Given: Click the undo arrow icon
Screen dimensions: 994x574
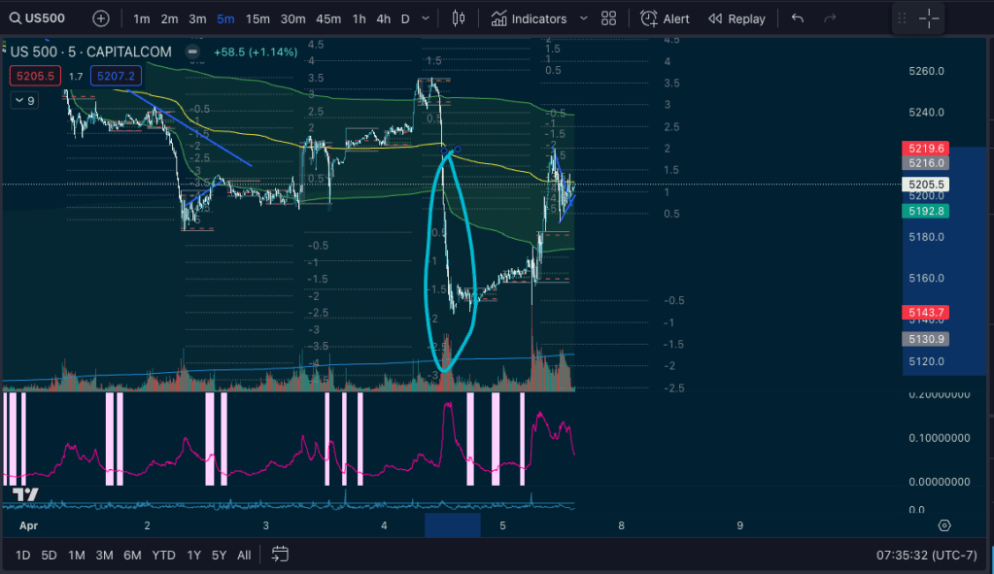Looking at the screenshot, I should click(798, 18).
